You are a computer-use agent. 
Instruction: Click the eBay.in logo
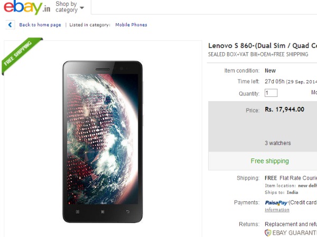point(29,8)
